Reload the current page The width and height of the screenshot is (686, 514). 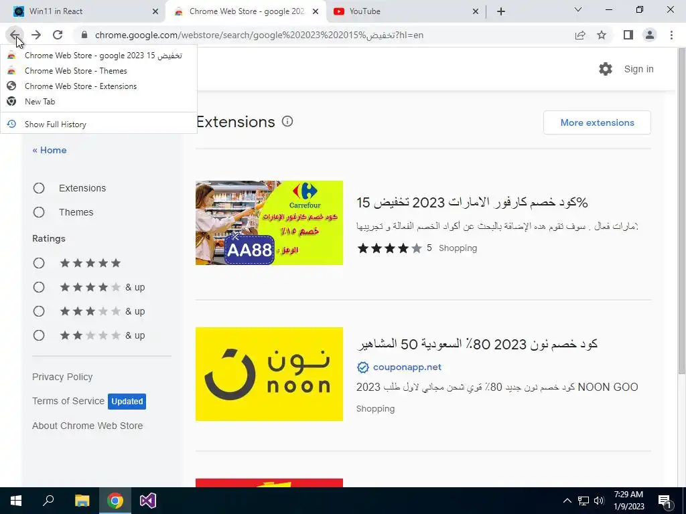58,35
